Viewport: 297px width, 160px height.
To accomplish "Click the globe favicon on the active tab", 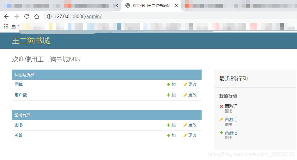I will (128, 5).
